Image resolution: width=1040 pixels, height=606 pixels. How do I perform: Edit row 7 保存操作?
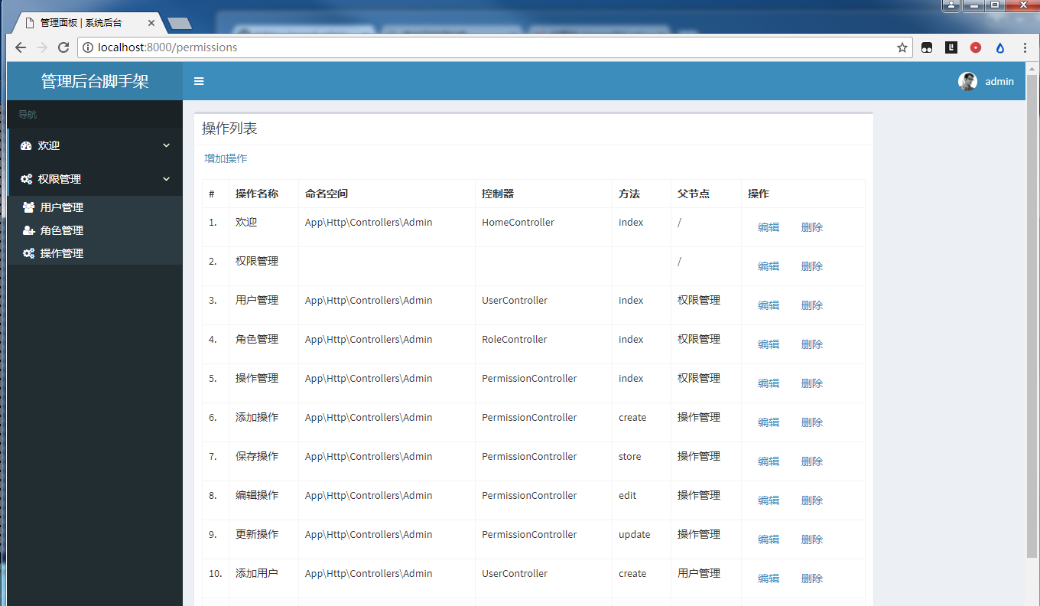coord(769,461)
